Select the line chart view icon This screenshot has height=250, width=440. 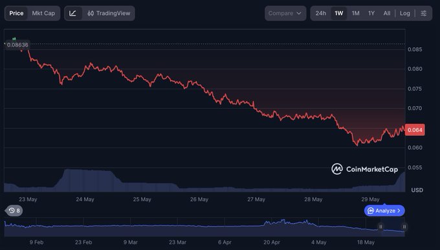(x=72, y=13)
